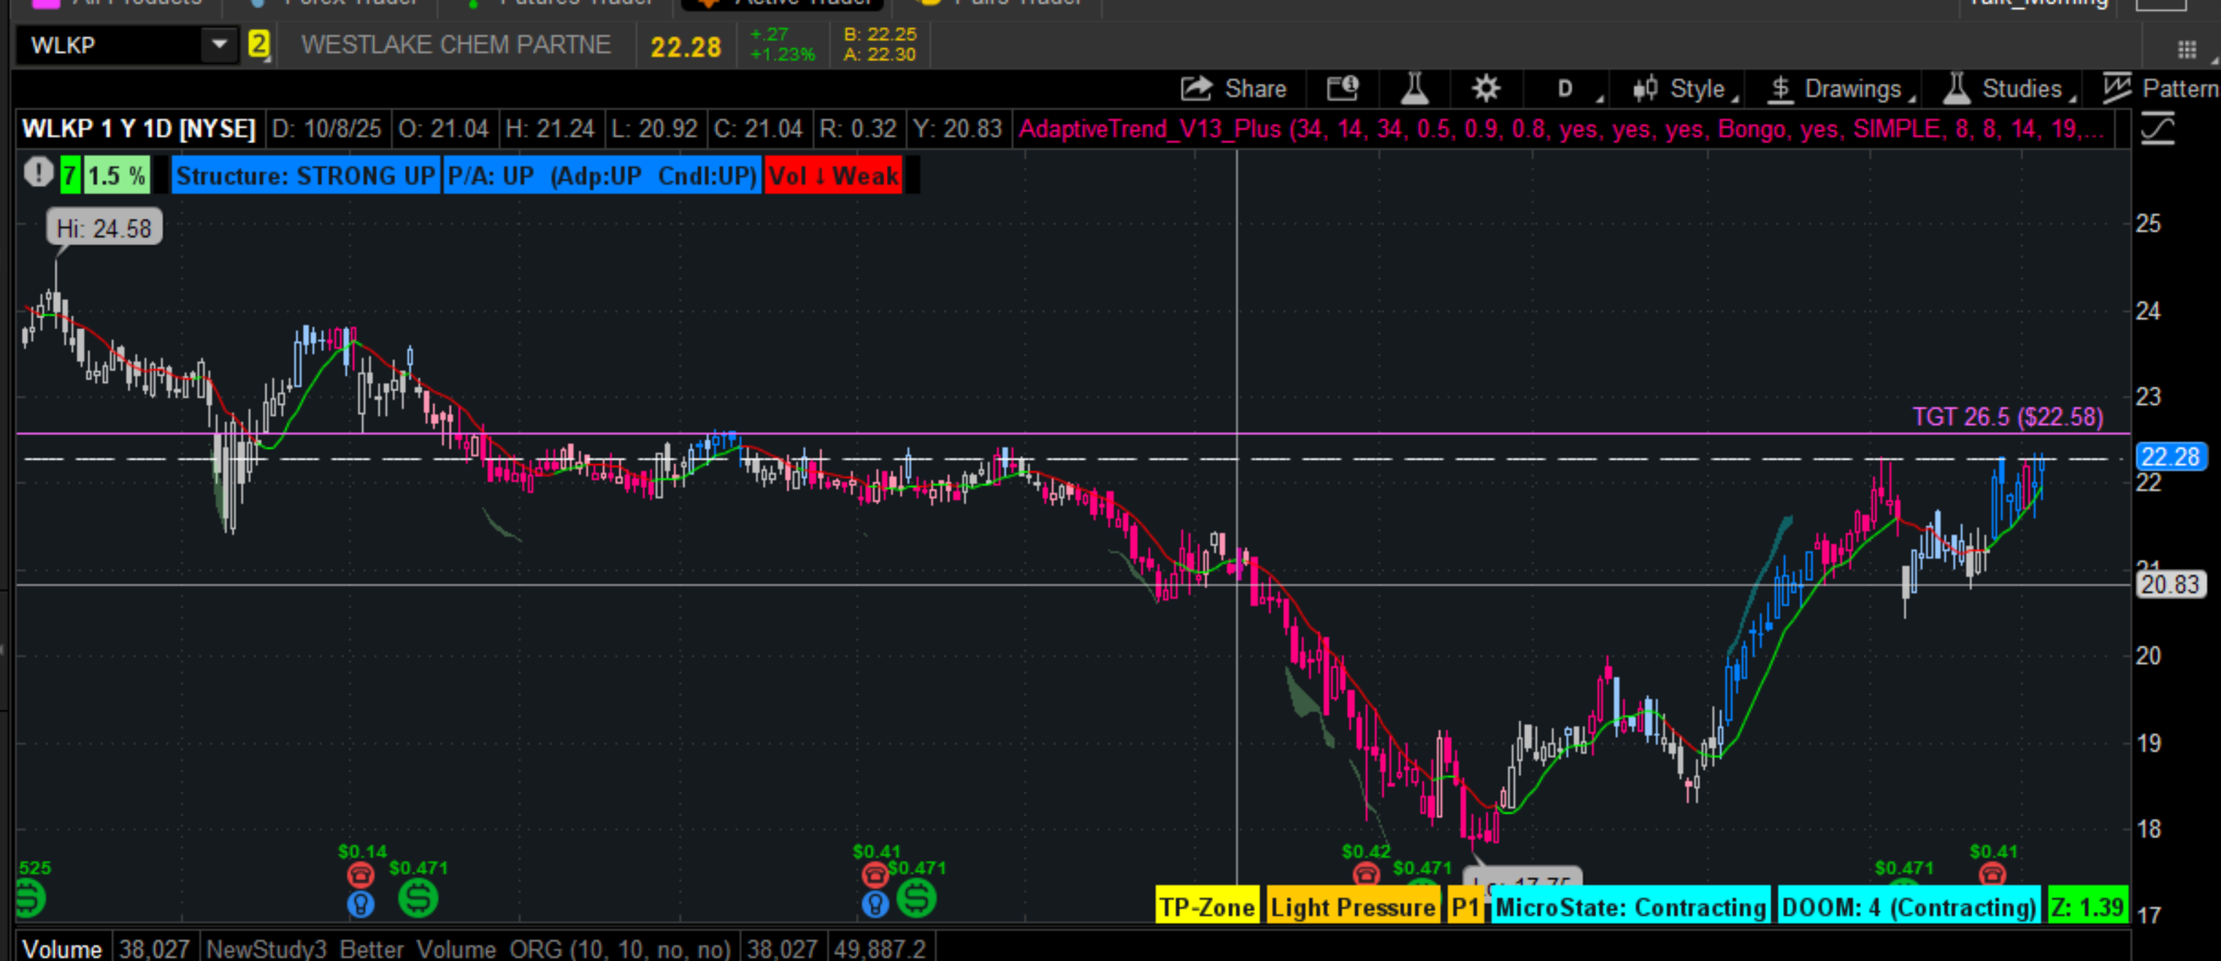
Task: Open the product depth info icon
Action: click(1341, 89)
